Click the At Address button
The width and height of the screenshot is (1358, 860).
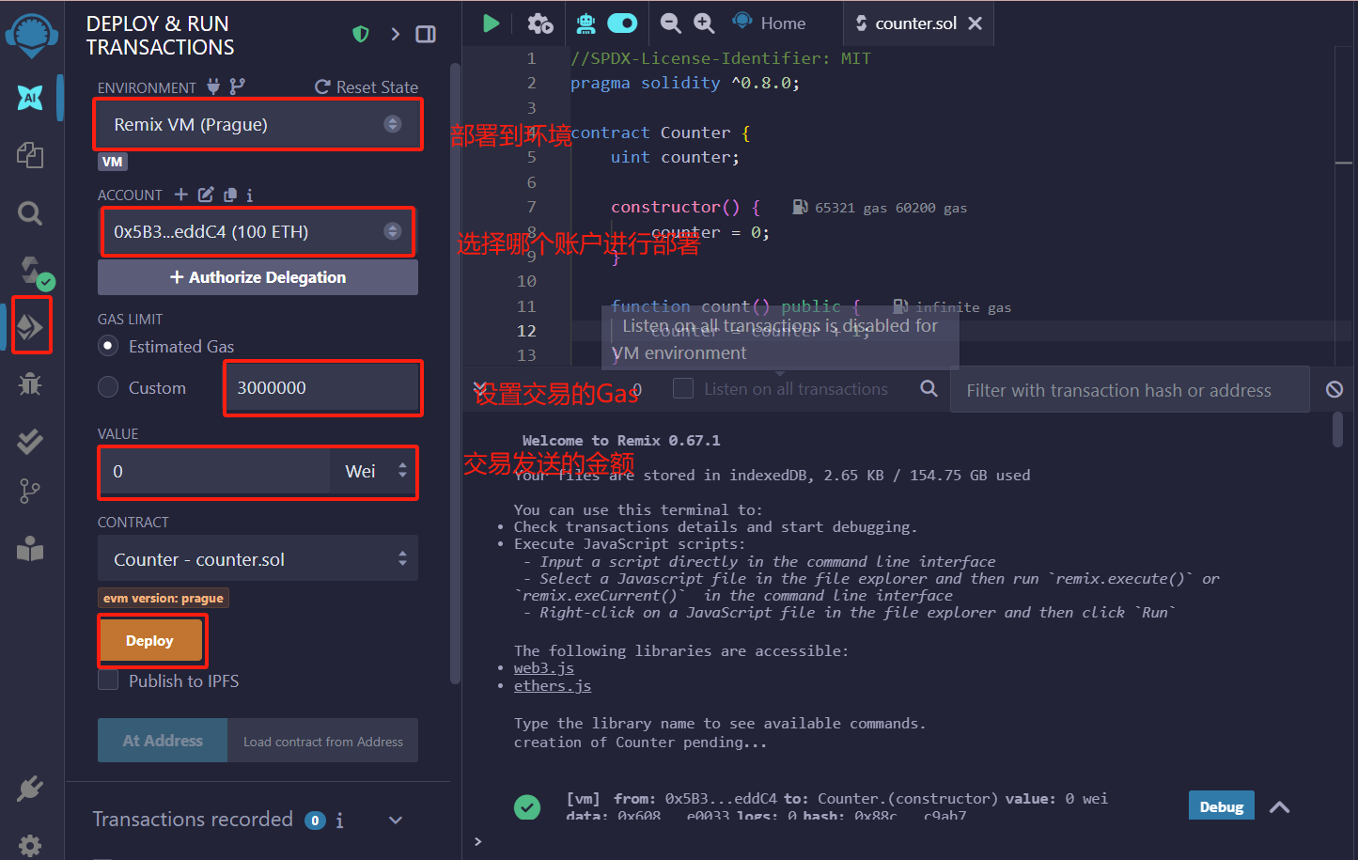163,741
